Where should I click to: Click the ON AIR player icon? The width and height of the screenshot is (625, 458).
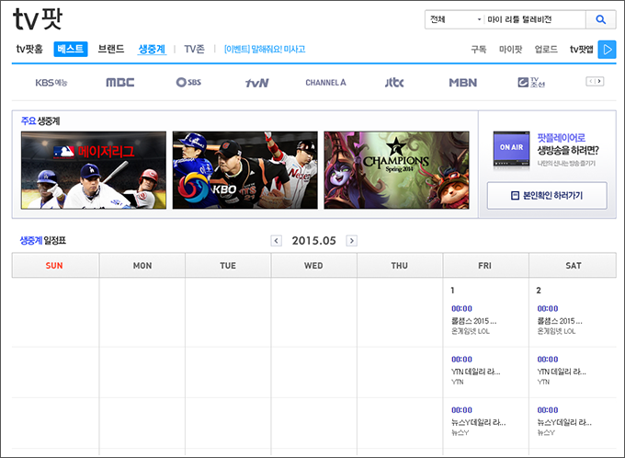point(511,150)
